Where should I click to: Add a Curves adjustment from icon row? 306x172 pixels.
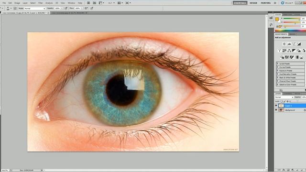(x=294, y=44)
